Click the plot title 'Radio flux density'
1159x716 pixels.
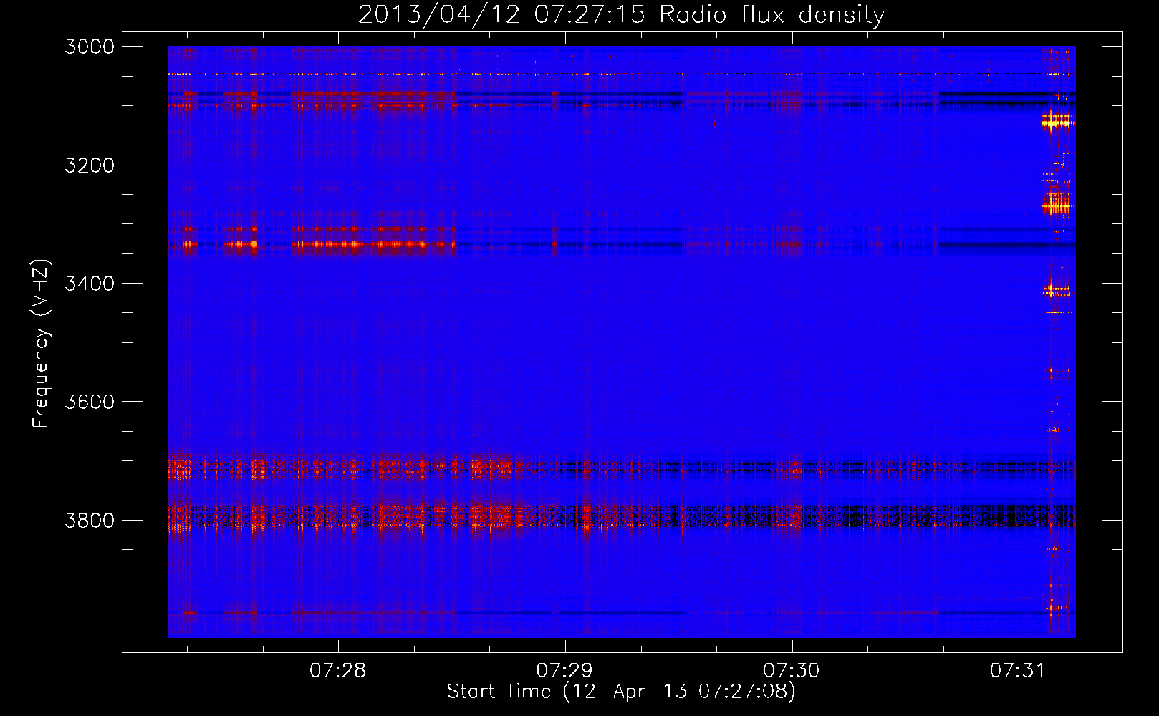(x=772, y=15)
